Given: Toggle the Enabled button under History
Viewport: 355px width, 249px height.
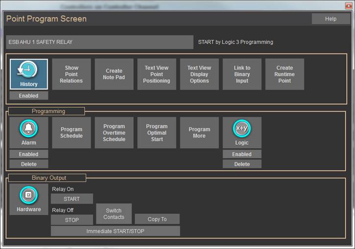Looking at the screenshot, I should click(x=28, y=96).
